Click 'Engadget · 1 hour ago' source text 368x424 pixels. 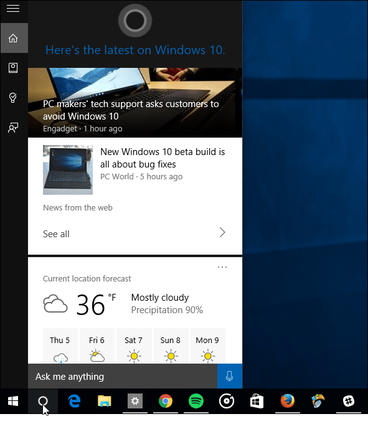[82, 129]
